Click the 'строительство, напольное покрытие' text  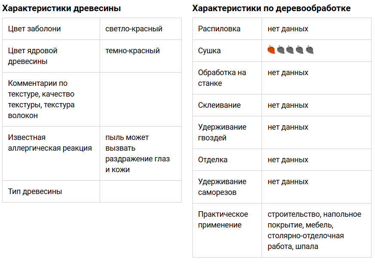coord(314,219)
